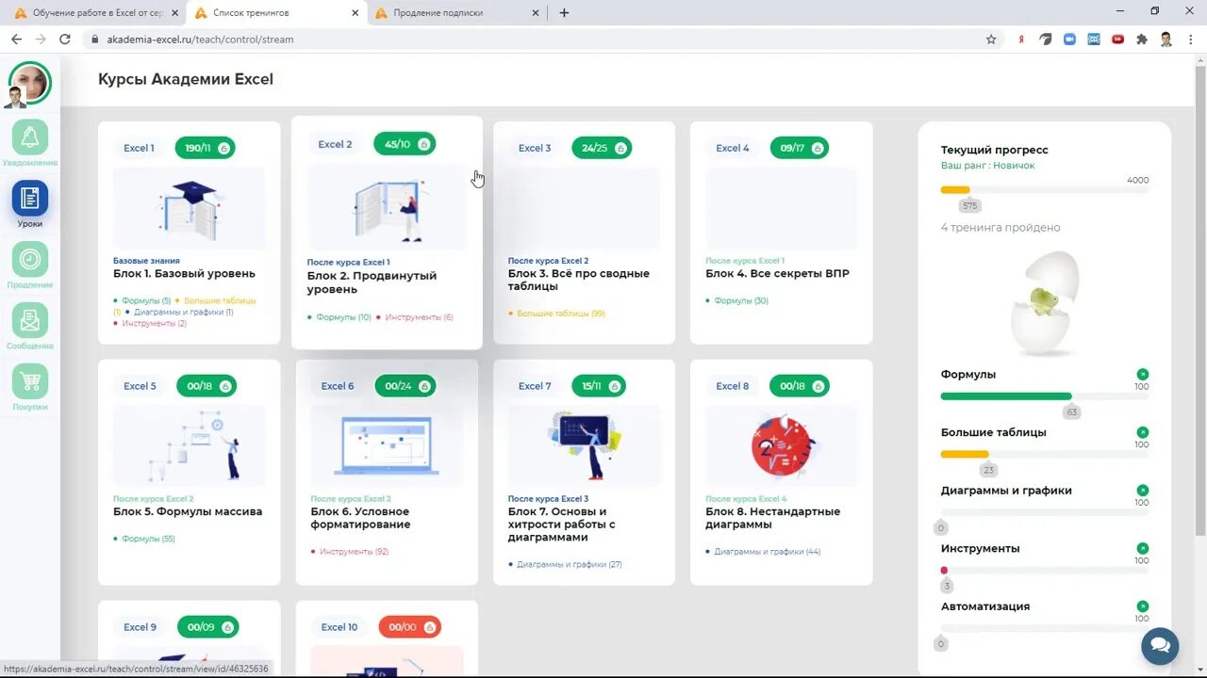The image size is (1207, 678).
Task: Click browser back arrow
Action: [x=16, y=40]
